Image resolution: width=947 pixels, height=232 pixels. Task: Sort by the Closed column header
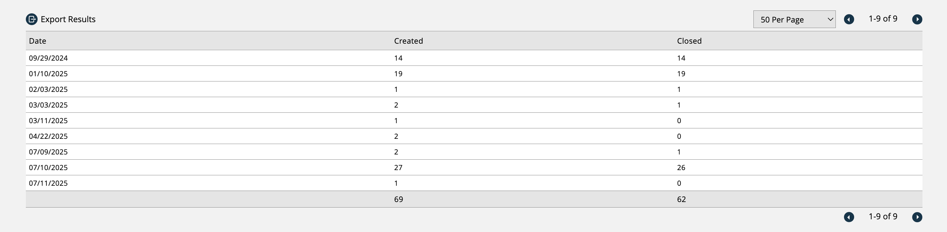click(689, 41)
